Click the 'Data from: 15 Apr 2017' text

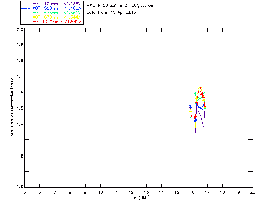pyautogui.click(x=111, y=13)
